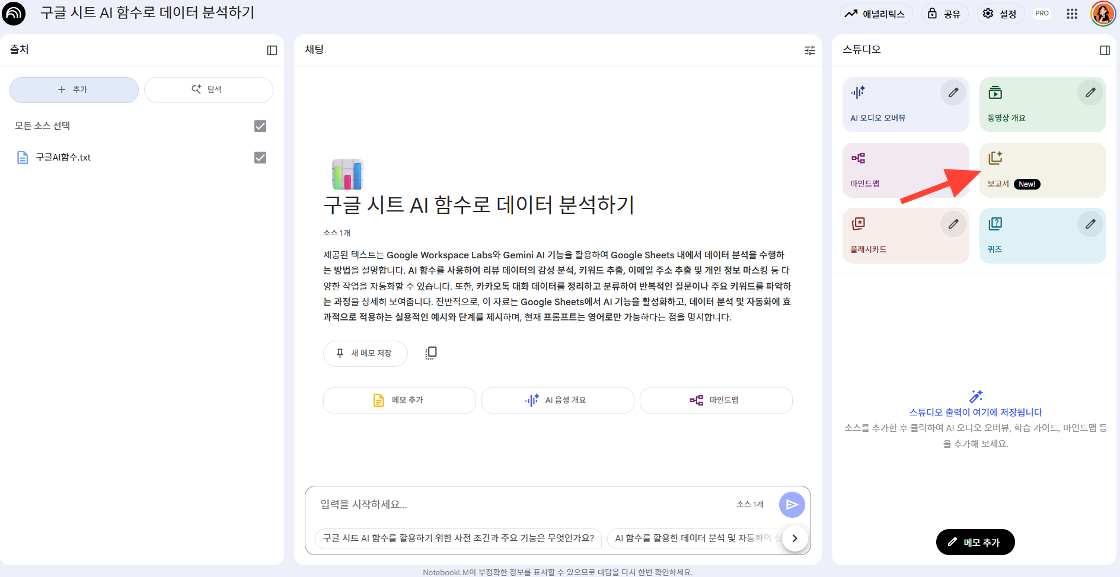Click the notebook bar-chart emoji icon

point(347,174)
